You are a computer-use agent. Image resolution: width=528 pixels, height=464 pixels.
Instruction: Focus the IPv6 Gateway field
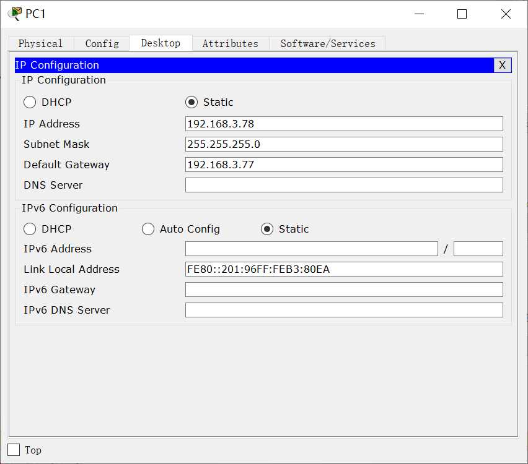[344, 290]
